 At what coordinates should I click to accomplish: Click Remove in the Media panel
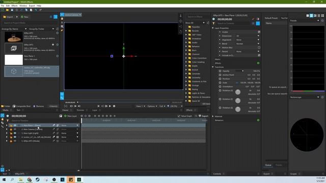click(39, 106)
